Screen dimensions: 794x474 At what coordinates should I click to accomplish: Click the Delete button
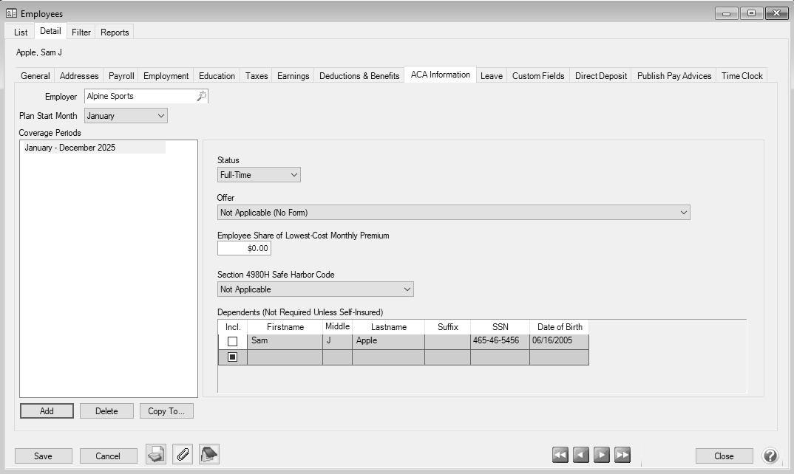(106, 411)
